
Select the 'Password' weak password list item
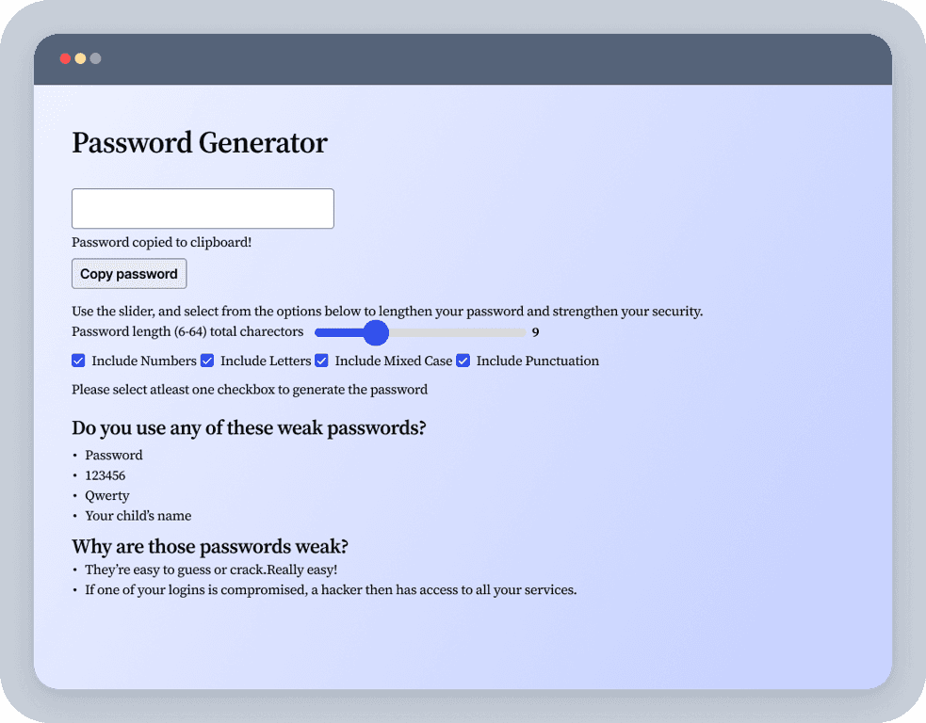[114, 455]
